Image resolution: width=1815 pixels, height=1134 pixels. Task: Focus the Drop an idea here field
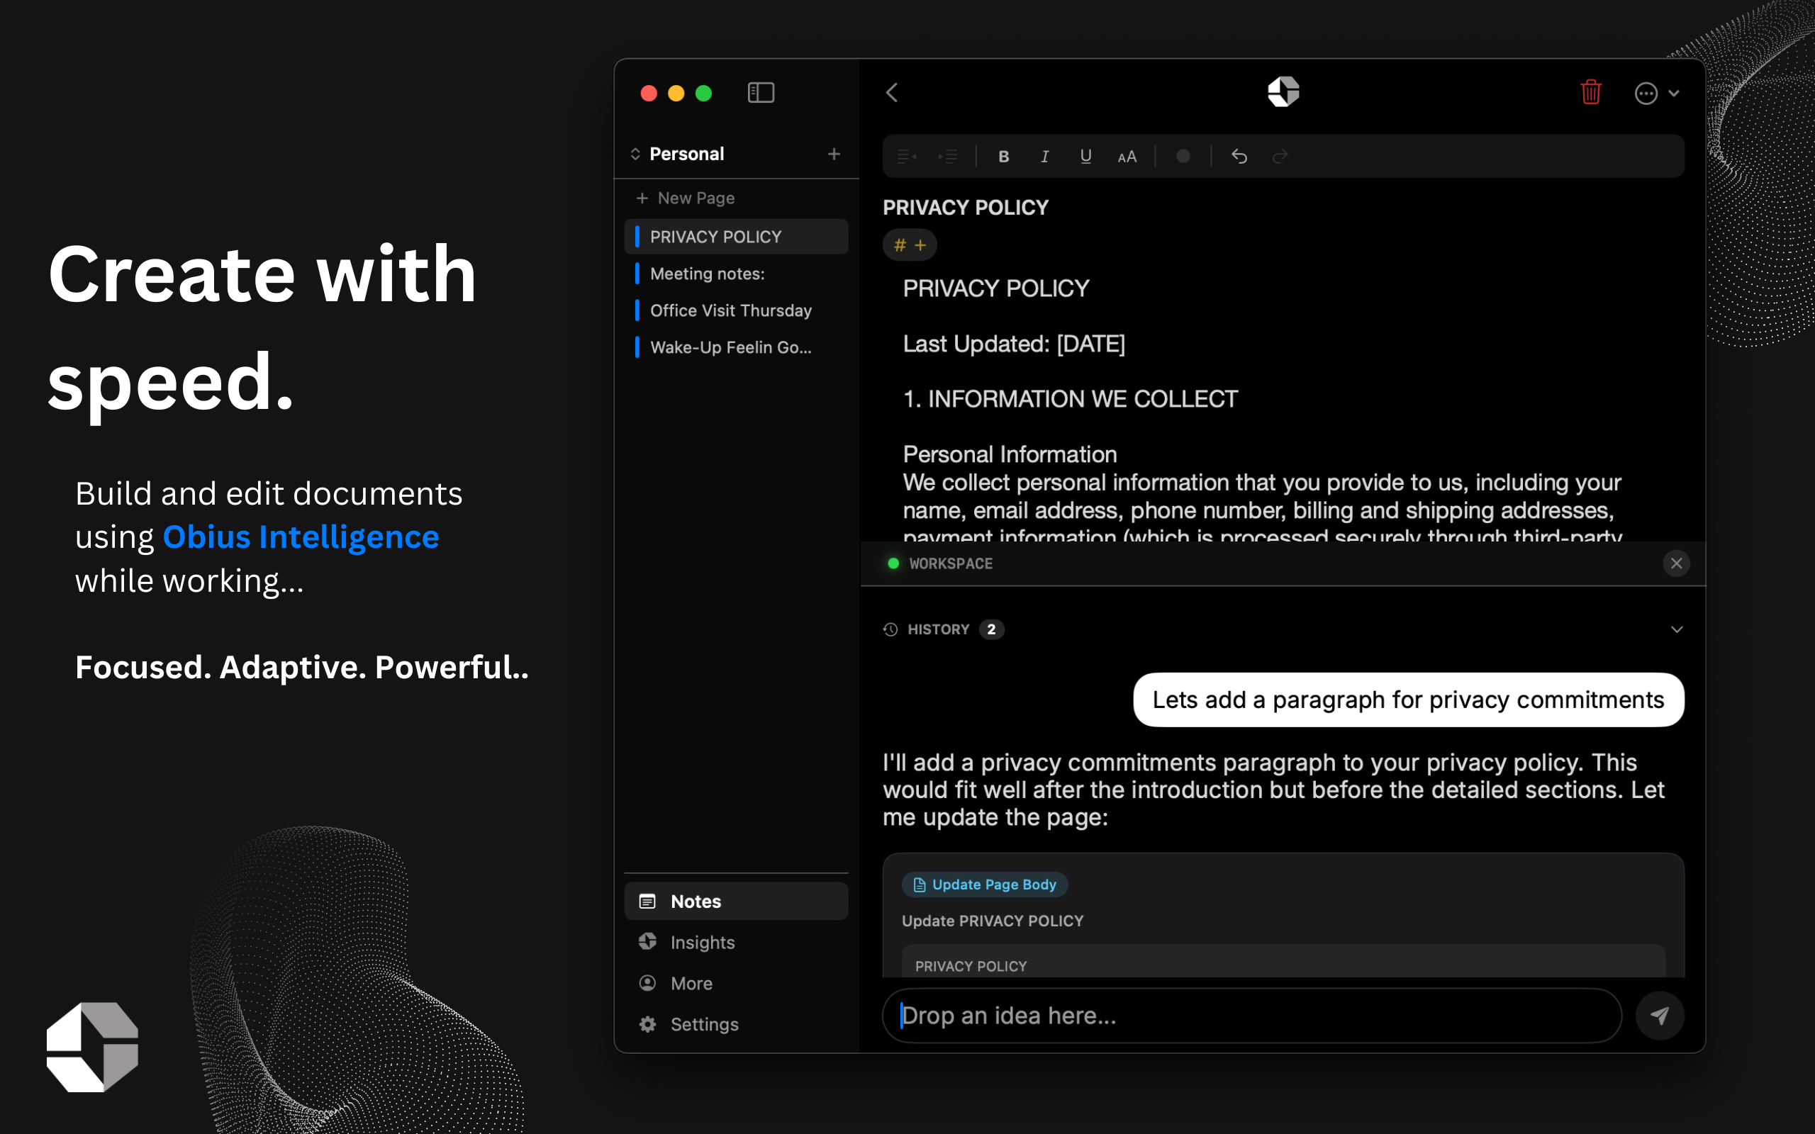(1252, 1016)
